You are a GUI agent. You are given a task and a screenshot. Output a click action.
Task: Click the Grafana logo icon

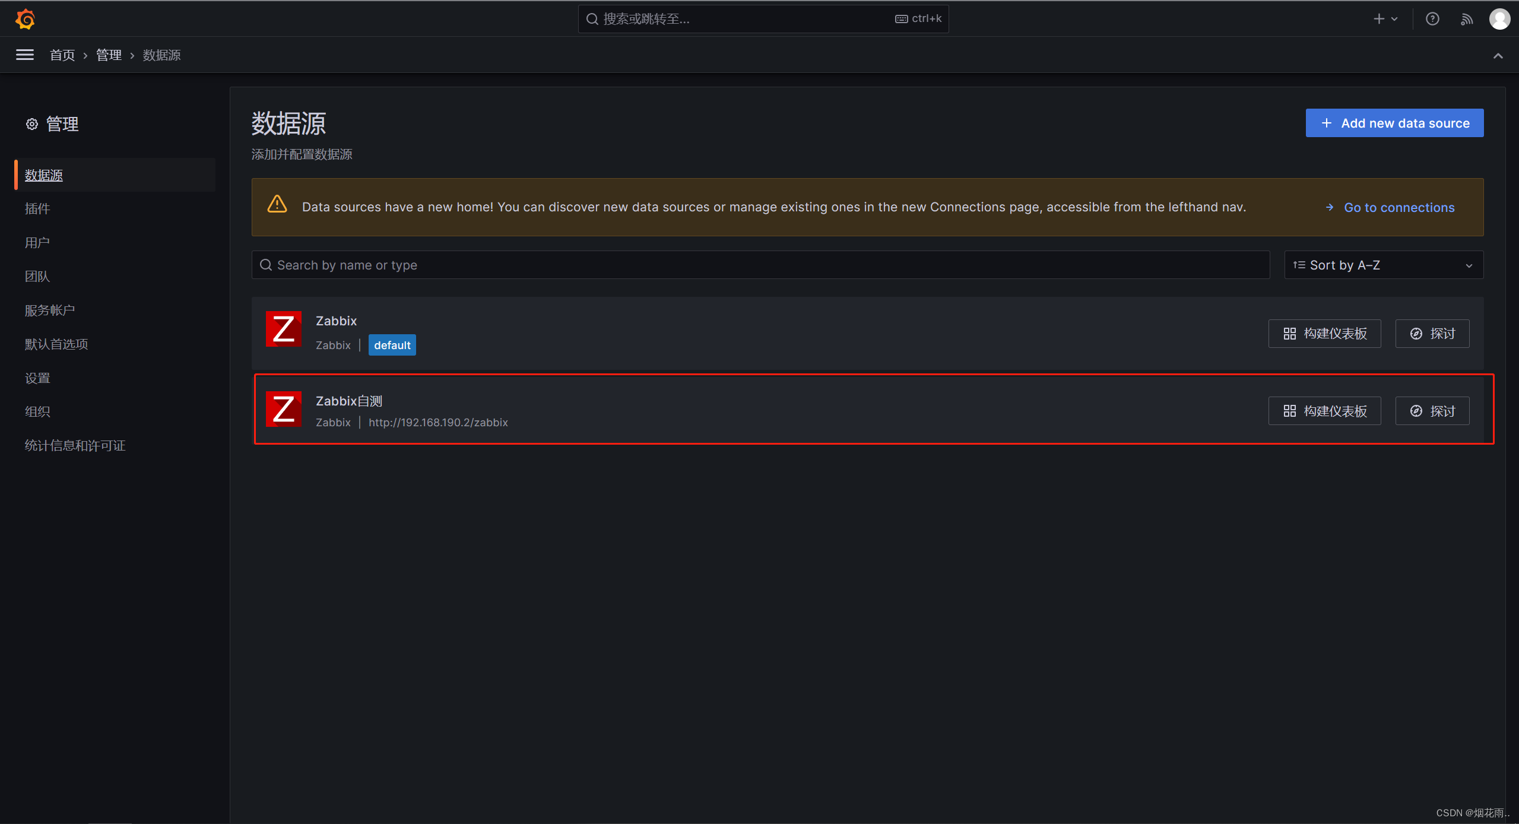pos(25,19)
